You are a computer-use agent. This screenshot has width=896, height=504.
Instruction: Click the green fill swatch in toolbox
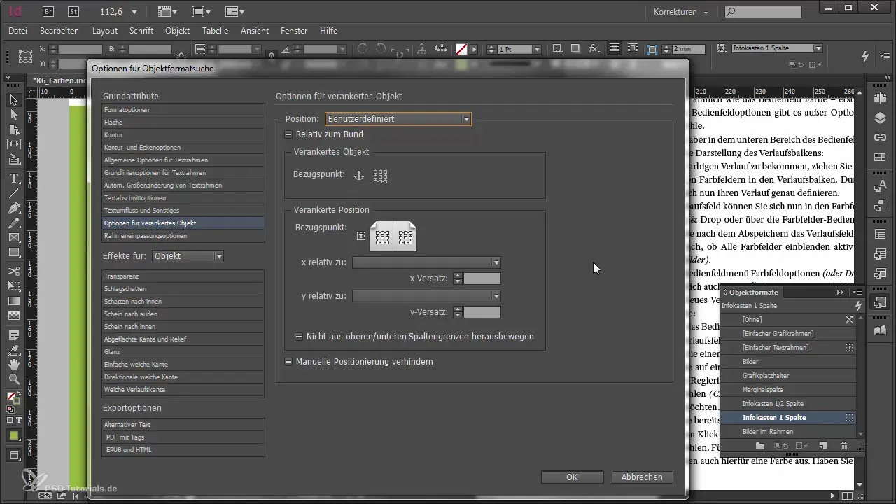13,435
